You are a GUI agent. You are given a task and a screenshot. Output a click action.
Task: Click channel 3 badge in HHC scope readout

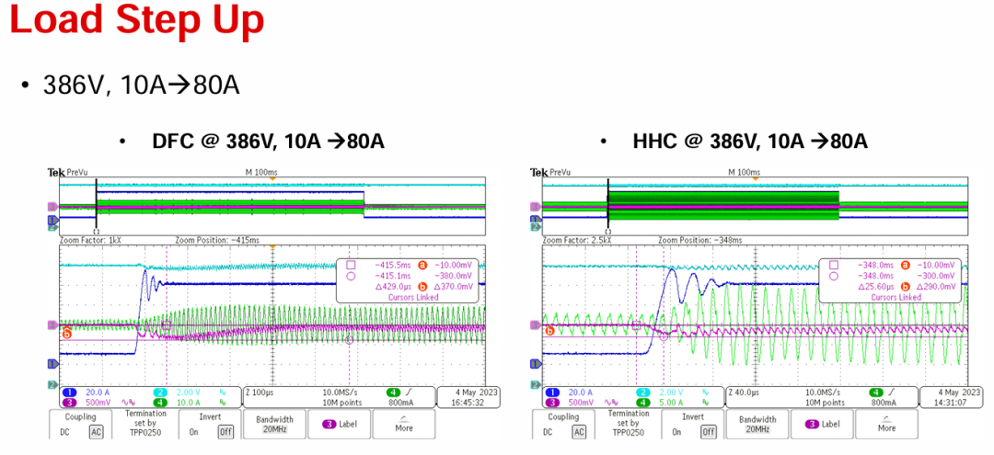[554, 402]
